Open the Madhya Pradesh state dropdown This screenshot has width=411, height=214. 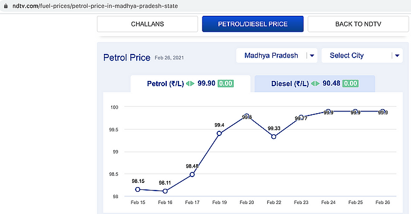pyautogui.click(x=277, y=56)
